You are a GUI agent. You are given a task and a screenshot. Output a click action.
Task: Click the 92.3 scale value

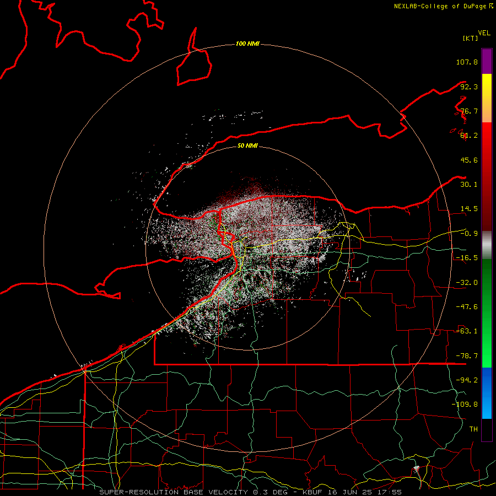click(x=469, y=87)
